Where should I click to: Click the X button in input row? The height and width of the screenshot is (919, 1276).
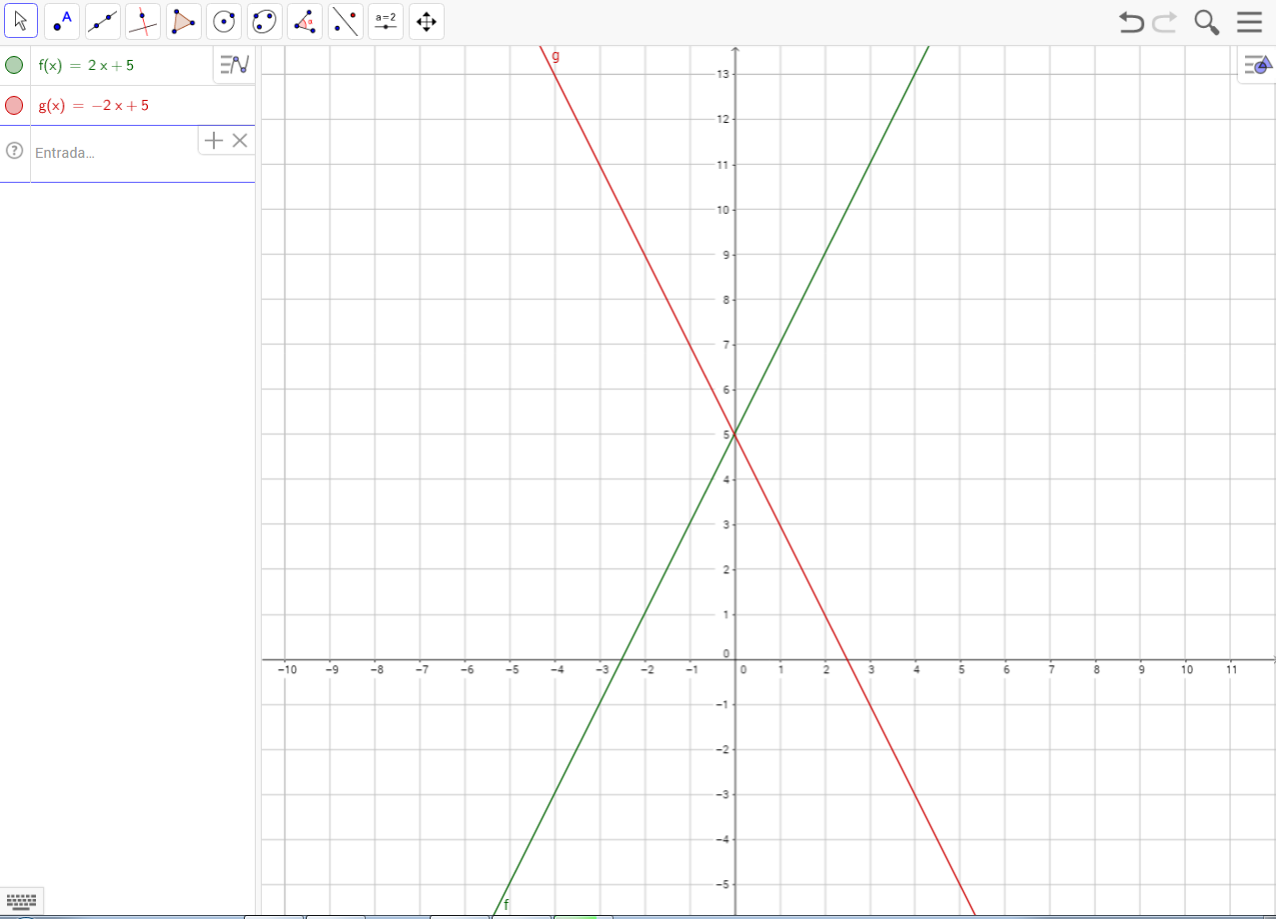[x=240, y=140]
